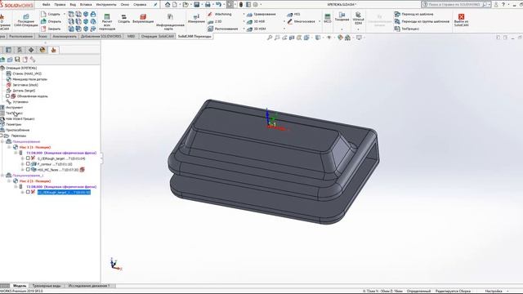The height and width of the screenshot is (294, 523).
Task: Click the Открыть button in the ribbon
Action: coord(51,21)
